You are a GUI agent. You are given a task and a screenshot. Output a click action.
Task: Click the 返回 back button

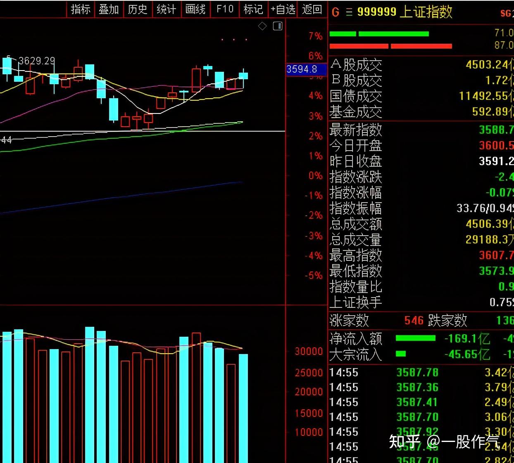[x=312, y=9]
